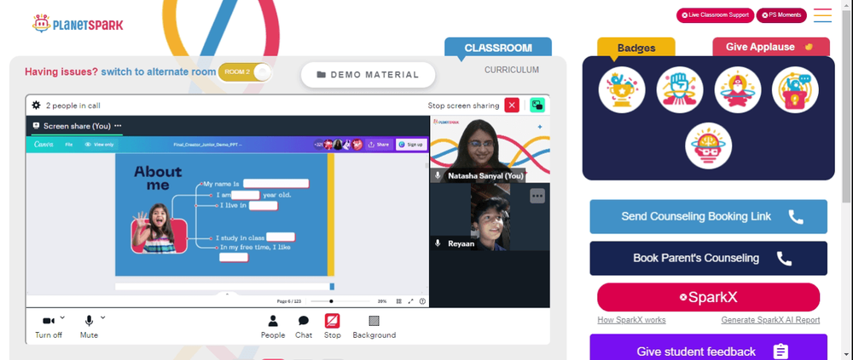Click Stop screen share in call toolbar
Image resolution: width=853 pixels, height=360 pixels.
333,327
